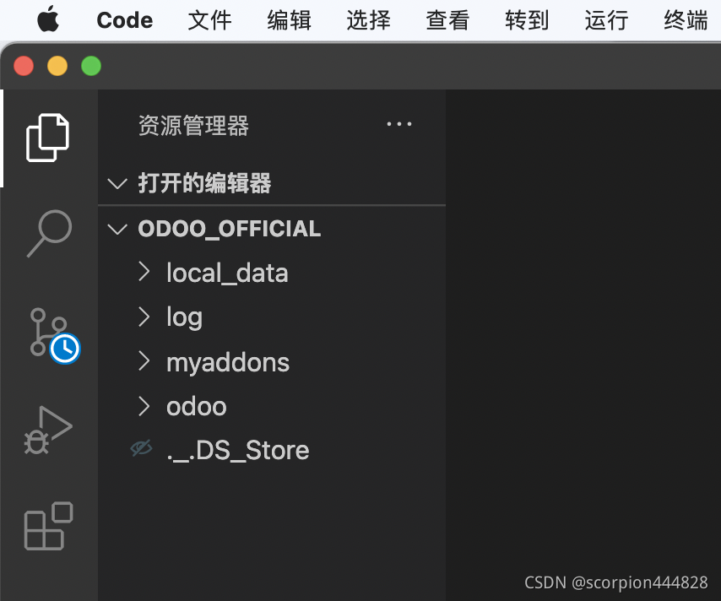The image size is (721, 601).
Task: Open the Run and Debug icon
Action: click(x=48, y=430)
